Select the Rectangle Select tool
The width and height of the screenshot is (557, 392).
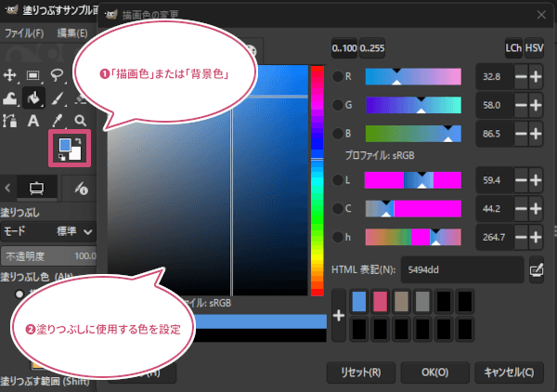[33, 75]
